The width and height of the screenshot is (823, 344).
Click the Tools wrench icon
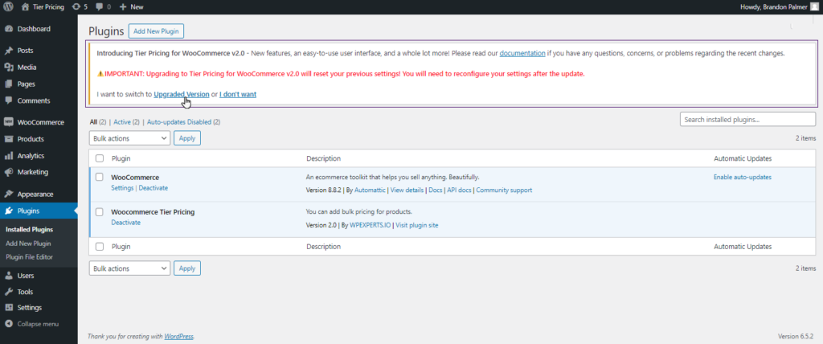[8, 292]
